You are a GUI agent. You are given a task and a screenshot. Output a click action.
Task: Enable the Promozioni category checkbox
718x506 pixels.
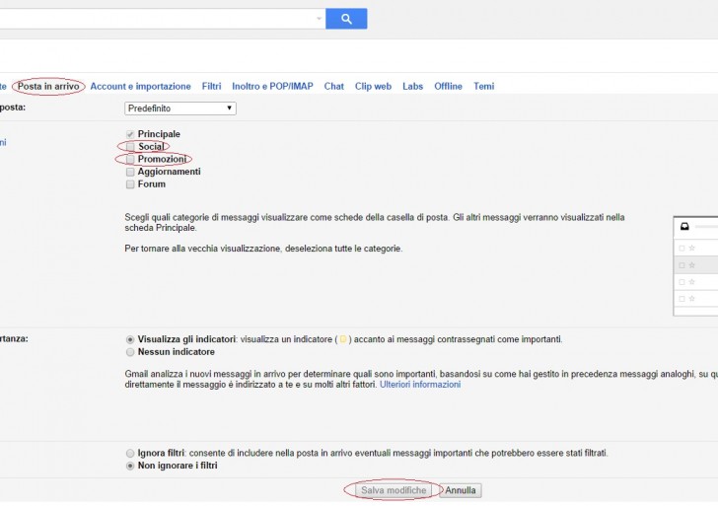pos(130,159)
